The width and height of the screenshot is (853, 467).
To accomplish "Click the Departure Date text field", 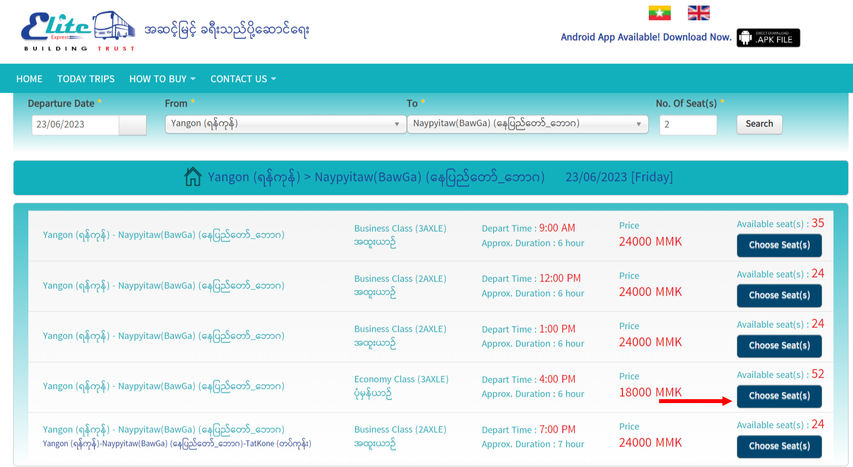I will (75, 125).
